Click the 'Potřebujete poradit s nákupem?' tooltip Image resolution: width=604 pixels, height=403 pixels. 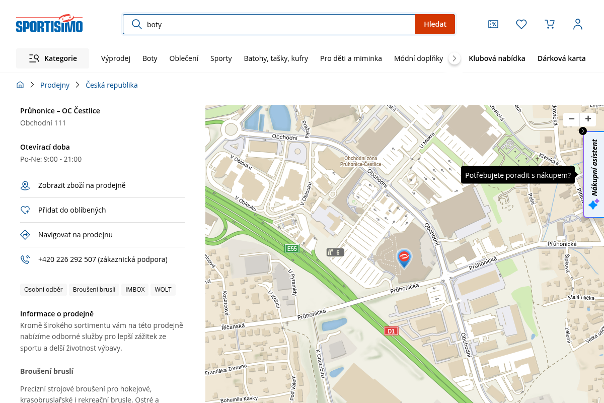(518, 175)
